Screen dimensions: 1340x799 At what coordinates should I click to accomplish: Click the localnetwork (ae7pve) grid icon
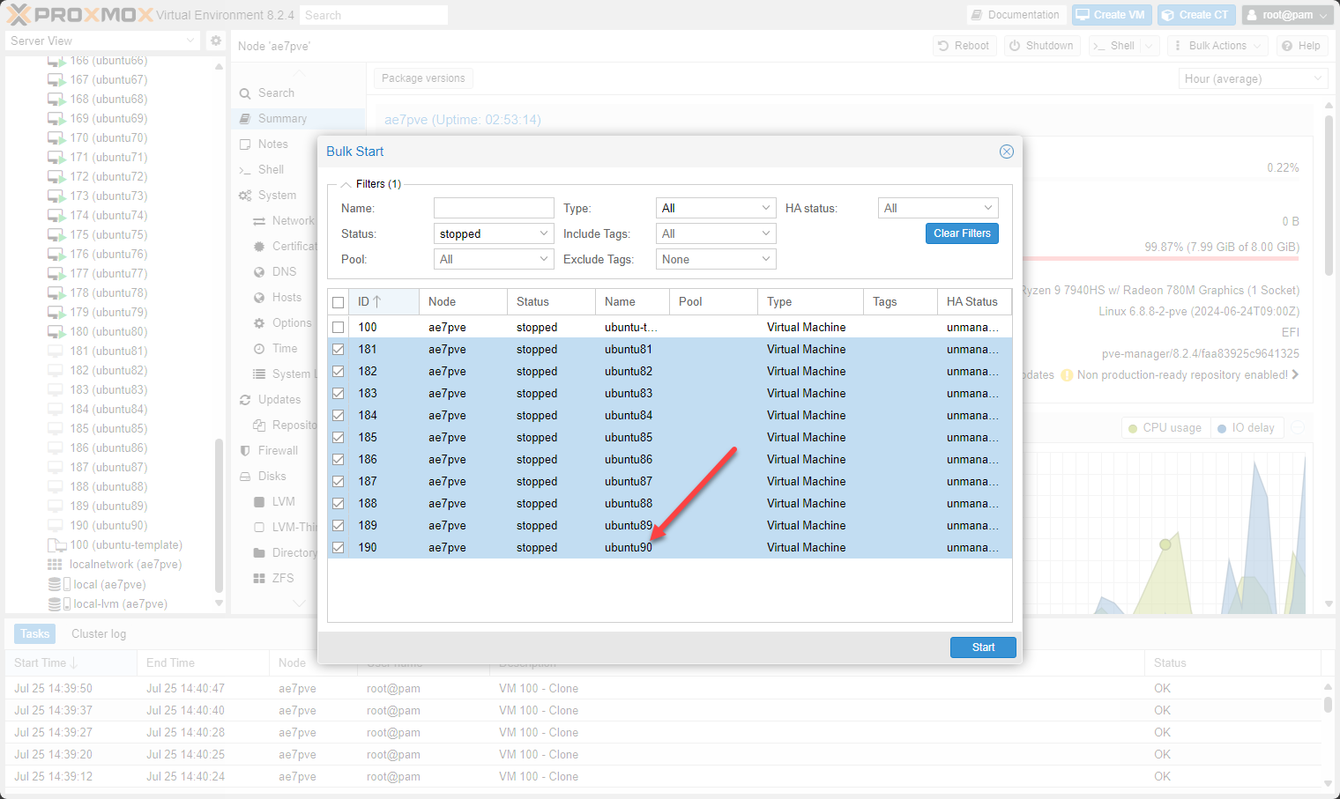[x=55, y=565]
